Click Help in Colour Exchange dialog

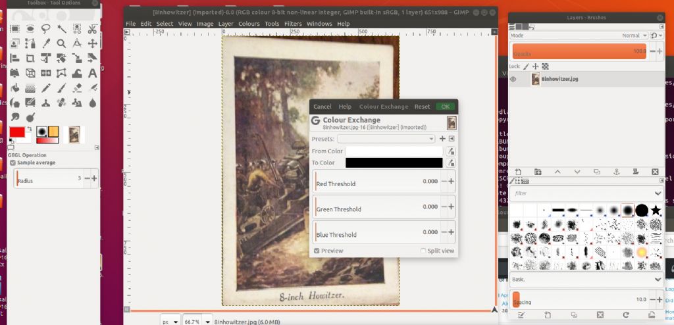[345, 107]
